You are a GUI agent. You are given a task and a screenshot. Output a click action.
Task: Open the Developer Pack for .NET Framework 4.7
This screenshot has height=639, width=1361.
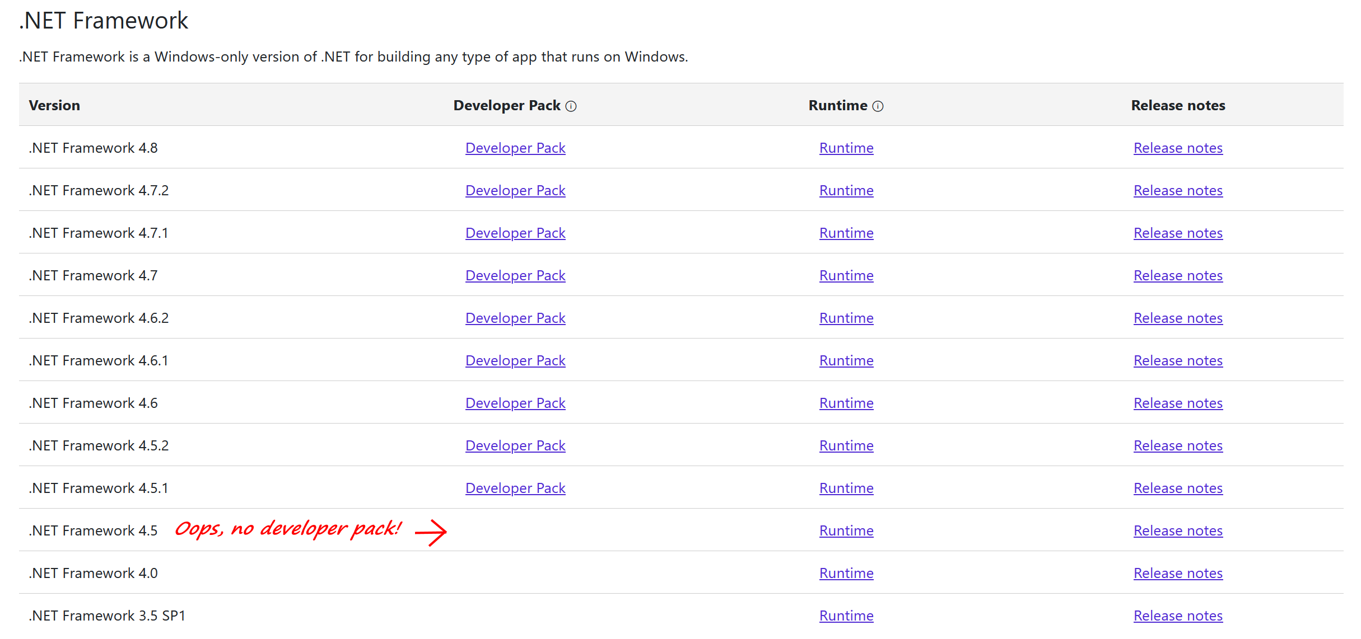click(x=515, y=275)
